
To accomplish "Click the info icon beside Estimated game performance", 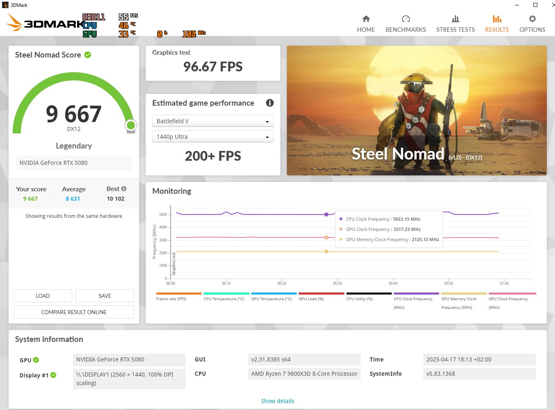I will click(x=270, y=103).
